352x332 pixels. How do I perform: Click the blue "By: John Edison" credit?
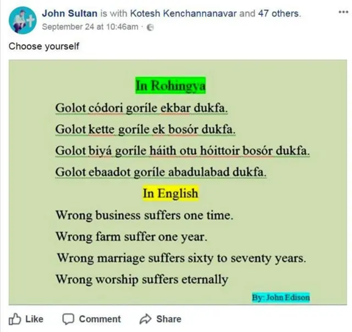coord(280,297)
